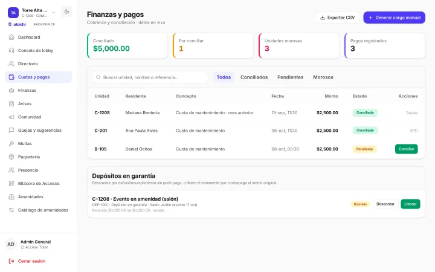This screenshot has width=435, height=272.
Task: Click the Monto column header
Action: [331, 96]
